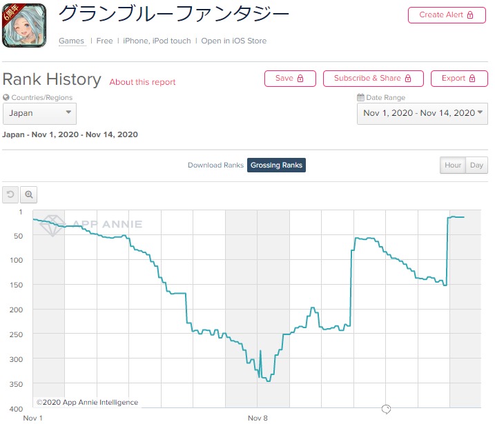Follow the Games category link
The width and height of the screenshot is (495, 424).
coord(71,41)
